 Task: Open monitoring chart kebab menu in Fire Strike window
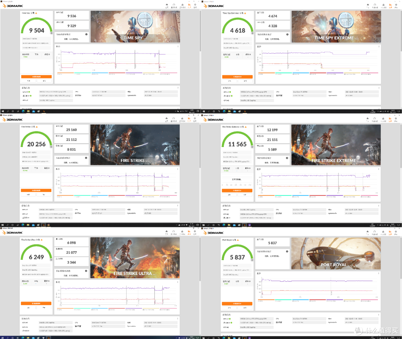tap(178, 169)
